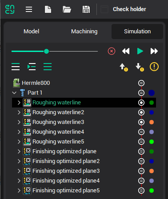Select the Hermle800 machine item

click(x=36, y=83)
